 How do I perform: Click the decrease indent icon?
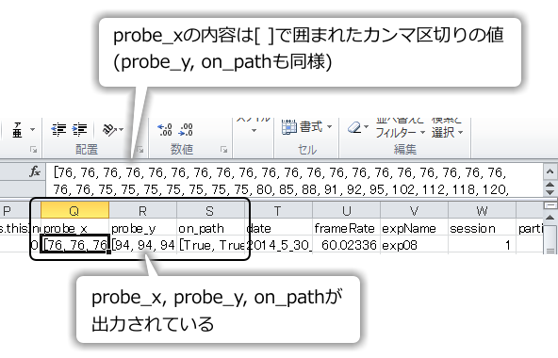click(58, 129)
